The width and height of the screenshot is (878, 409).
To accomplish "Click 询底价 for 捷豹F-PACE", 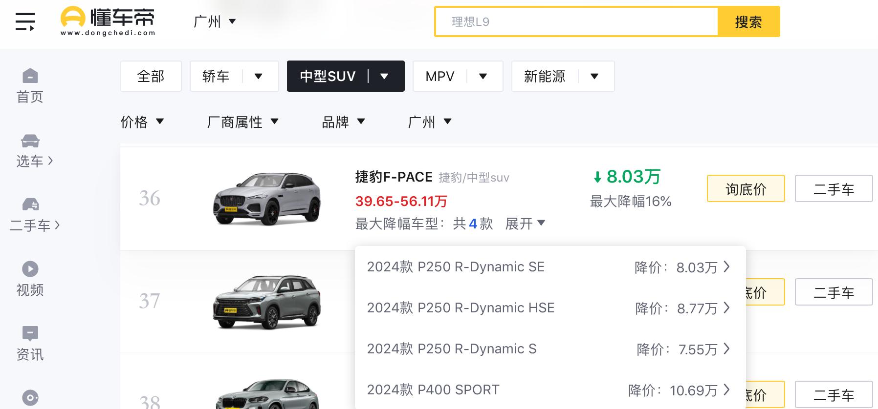I will click(746, 189).
